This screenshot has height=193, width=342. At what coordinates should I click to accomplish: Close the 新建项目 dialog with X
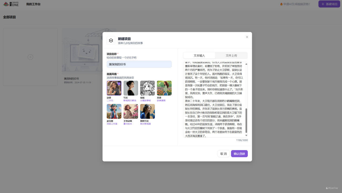247,37
